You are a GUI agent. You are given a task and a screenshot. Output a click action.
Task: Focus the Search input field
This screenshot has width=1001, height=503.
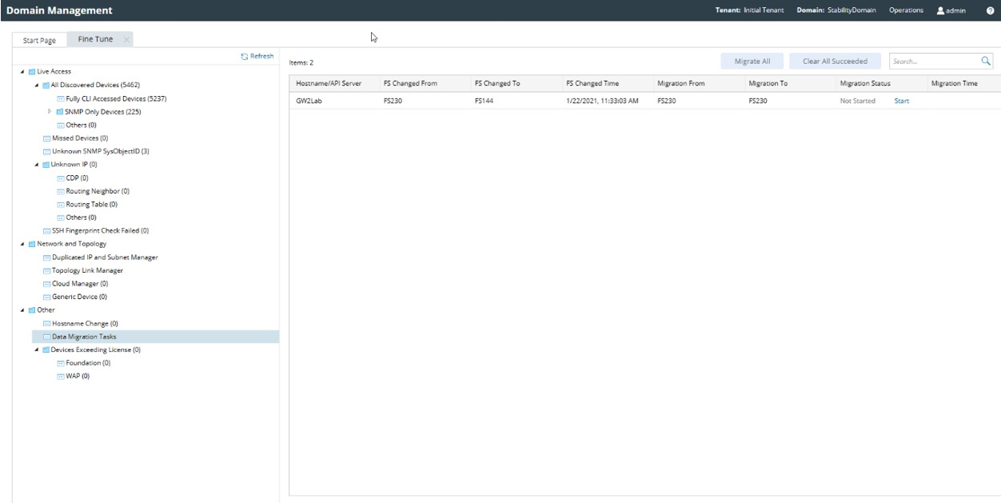[x=934, y=62]
